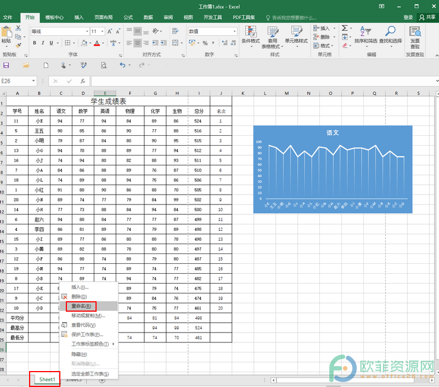
Task: Choose Delete (删除) in sheet context menu
Action: [89, 296]
